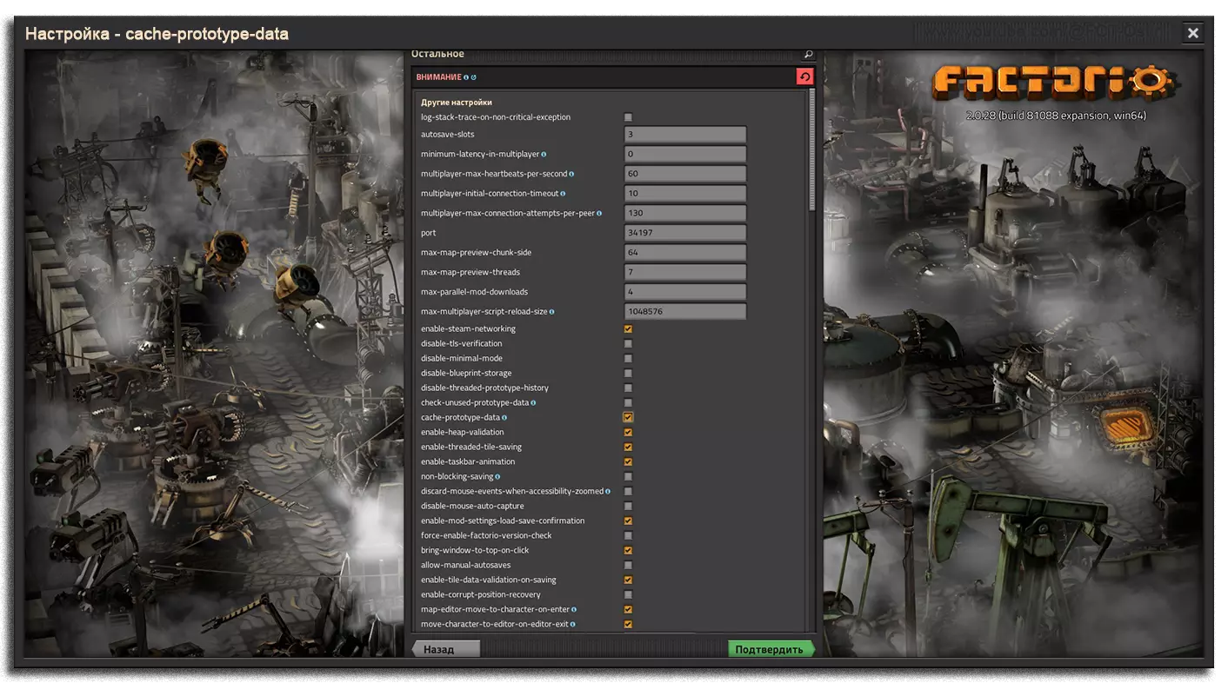Click the Остальное heading text
This screenshot has height=683, width=1228.
pos(437,54)
